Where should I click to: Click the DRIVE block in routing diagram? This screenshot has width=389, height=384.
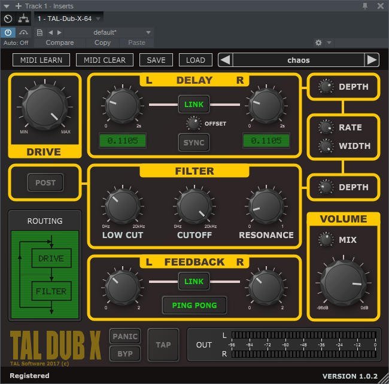[51, 258]
